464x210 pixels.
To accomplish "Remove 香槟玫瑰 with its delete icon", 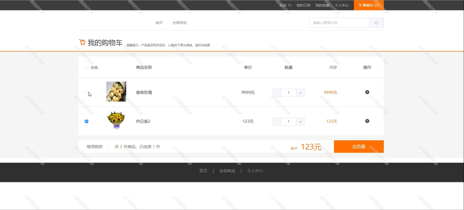I will [367, 92].
